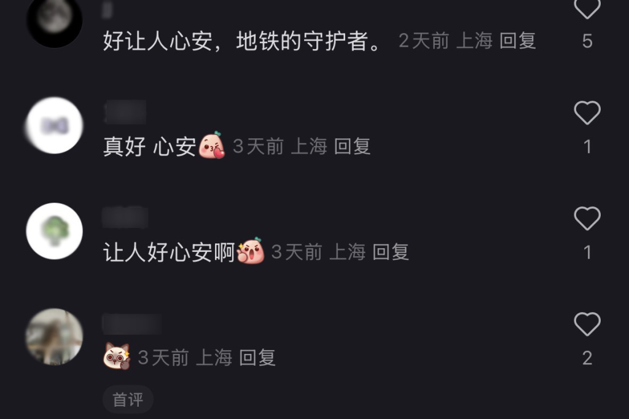Reply to the '让人好心安啊' comment
Screen dimensions: 629x419
[x=391, y=252]
